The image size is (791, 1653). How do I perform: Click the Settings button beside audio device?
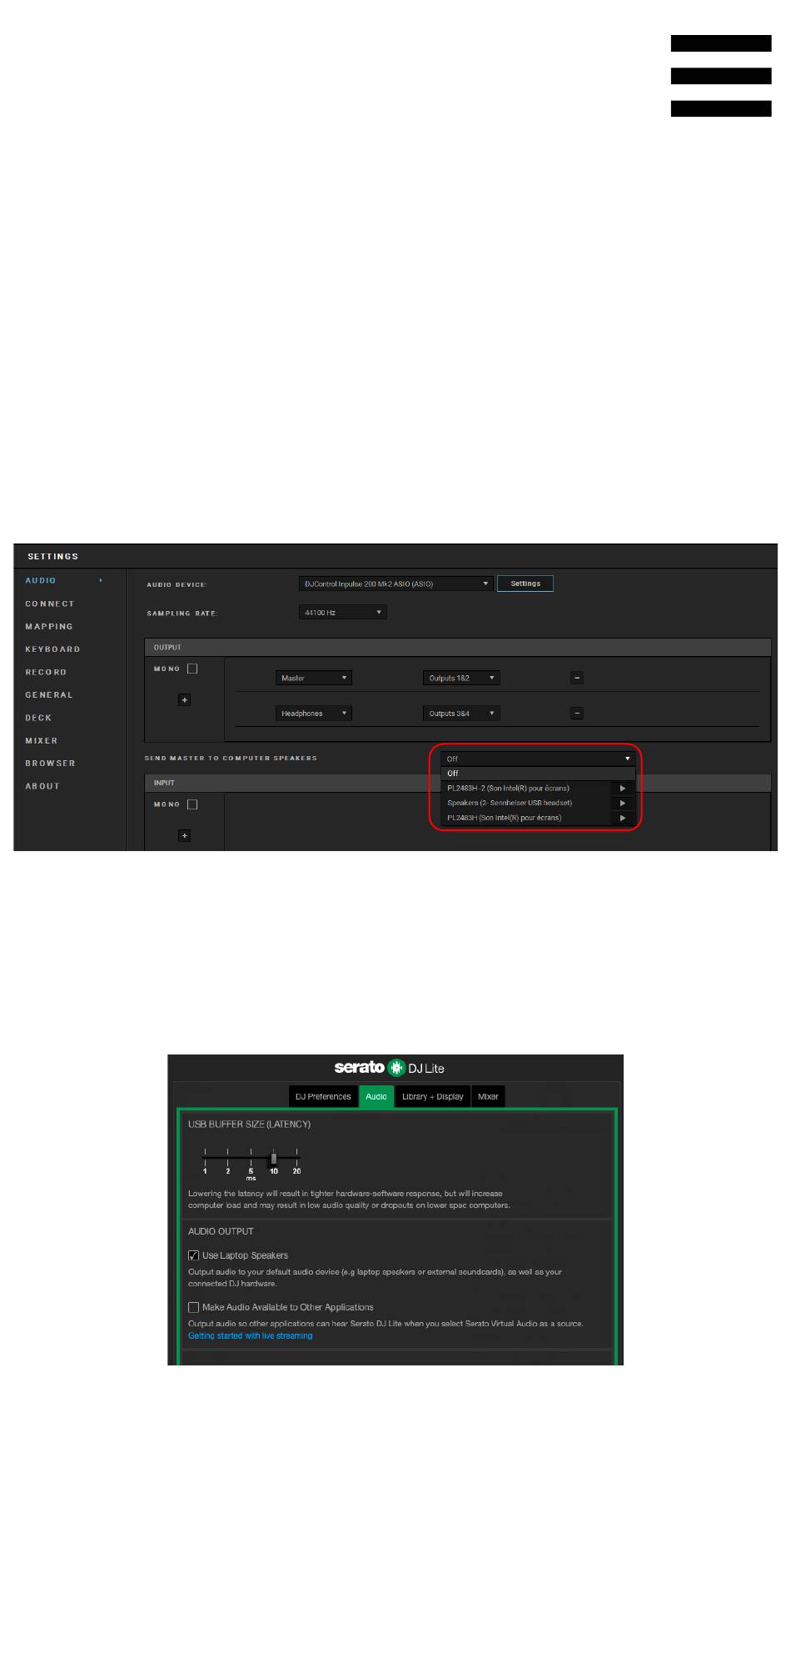pyautogui.click(x=525, y=584)
